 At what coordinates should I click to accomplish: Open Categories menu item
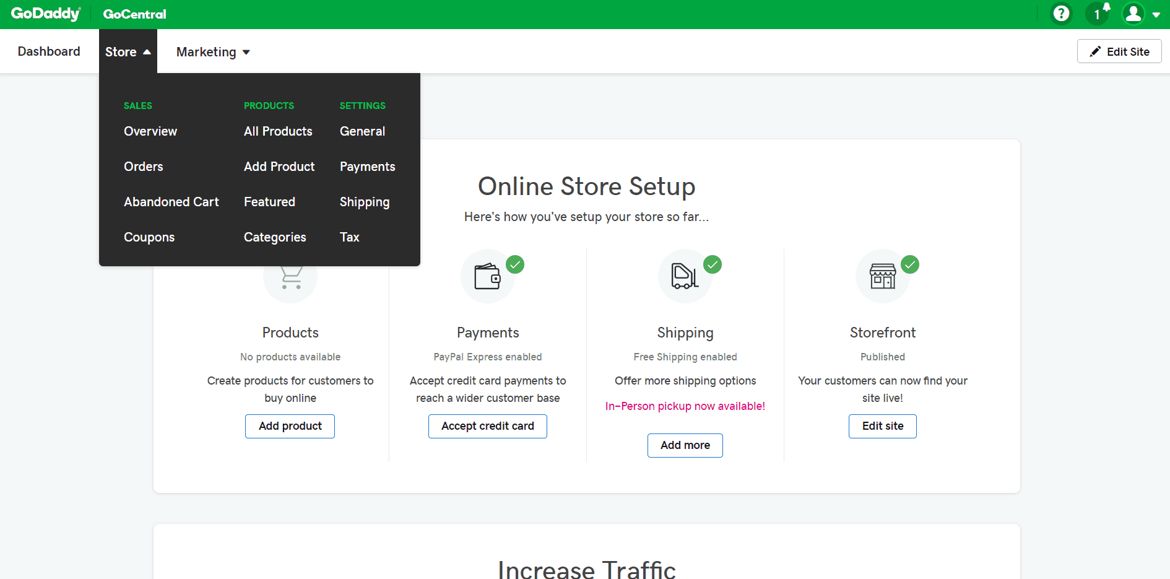pyautogui.click(x=275, y=237)
